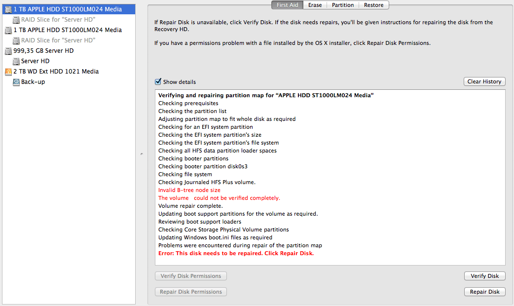Click the Repair Disk button
Screen dimensions: 514x306
pyautogui.click(x=484, y=292)
